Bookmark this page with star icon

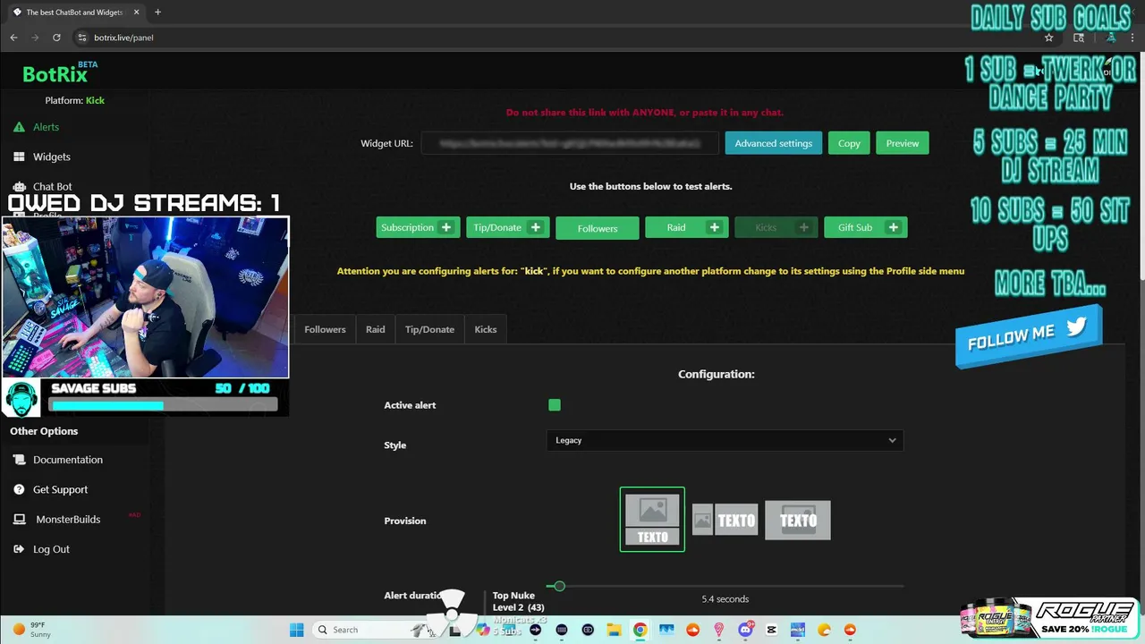pyautogui.click(x=1048, y=38)
